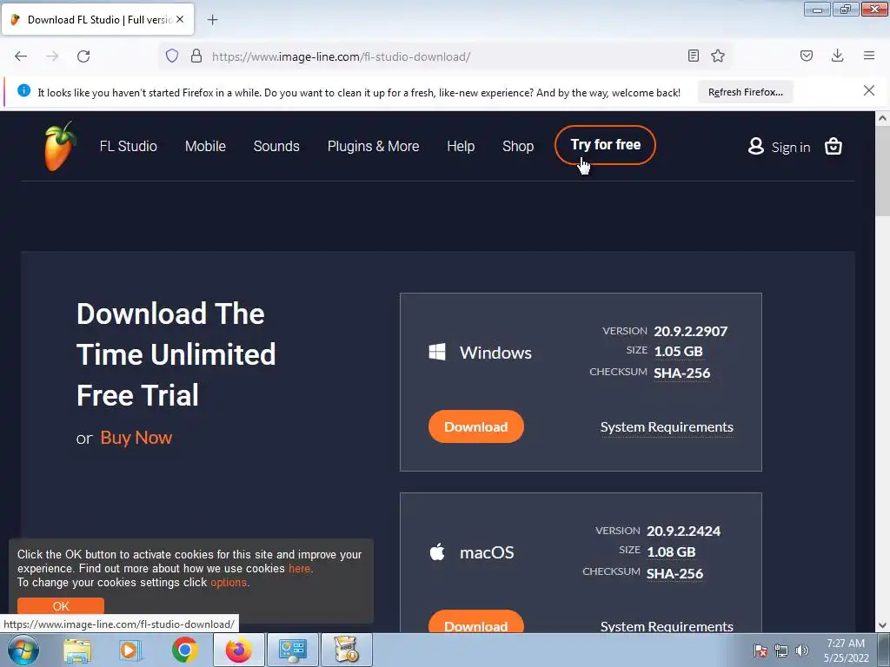This screenshot has width=890, height=667.
Task: Open the tracking protection shield icon
Action: tap(172, 56)
